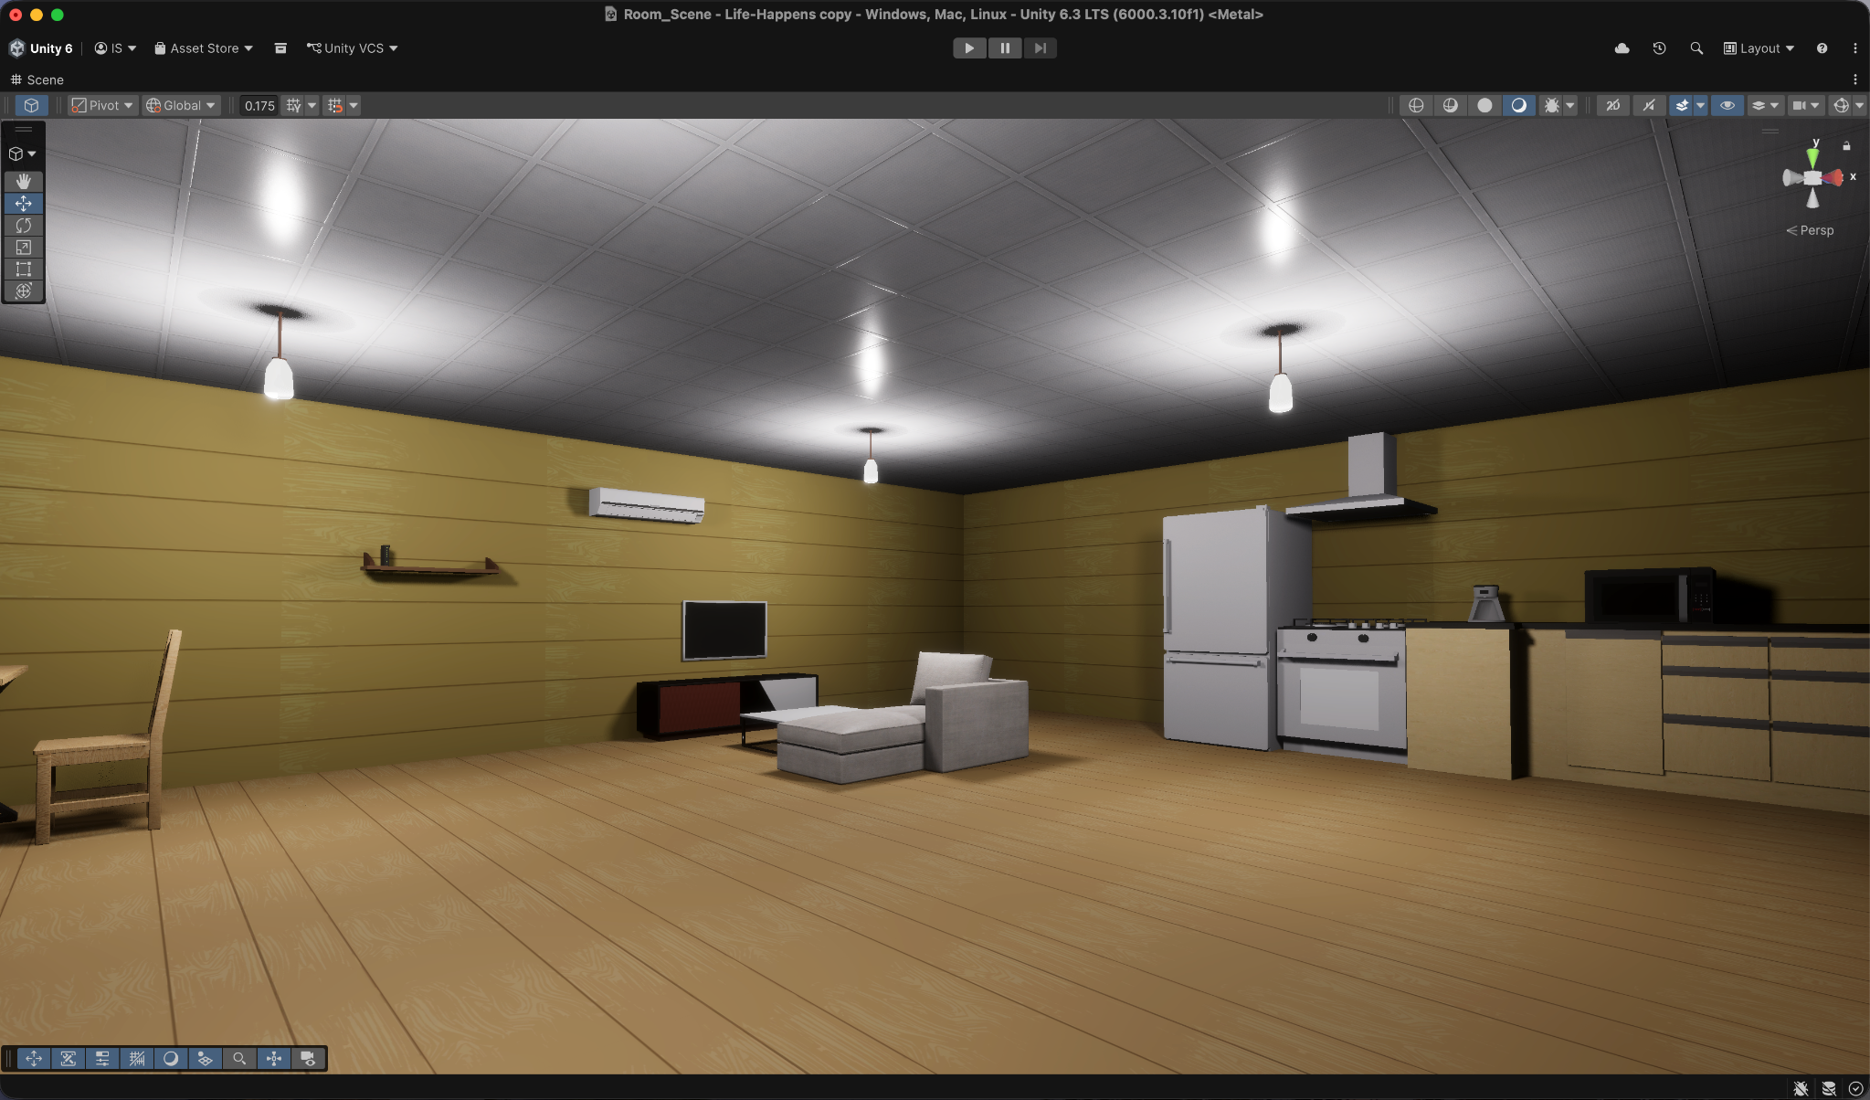Image resolution: width=1870 pixels, height=1100 pixels.
Task: Toggle the 3D cube tool settings button
Action: coord(31,105)
